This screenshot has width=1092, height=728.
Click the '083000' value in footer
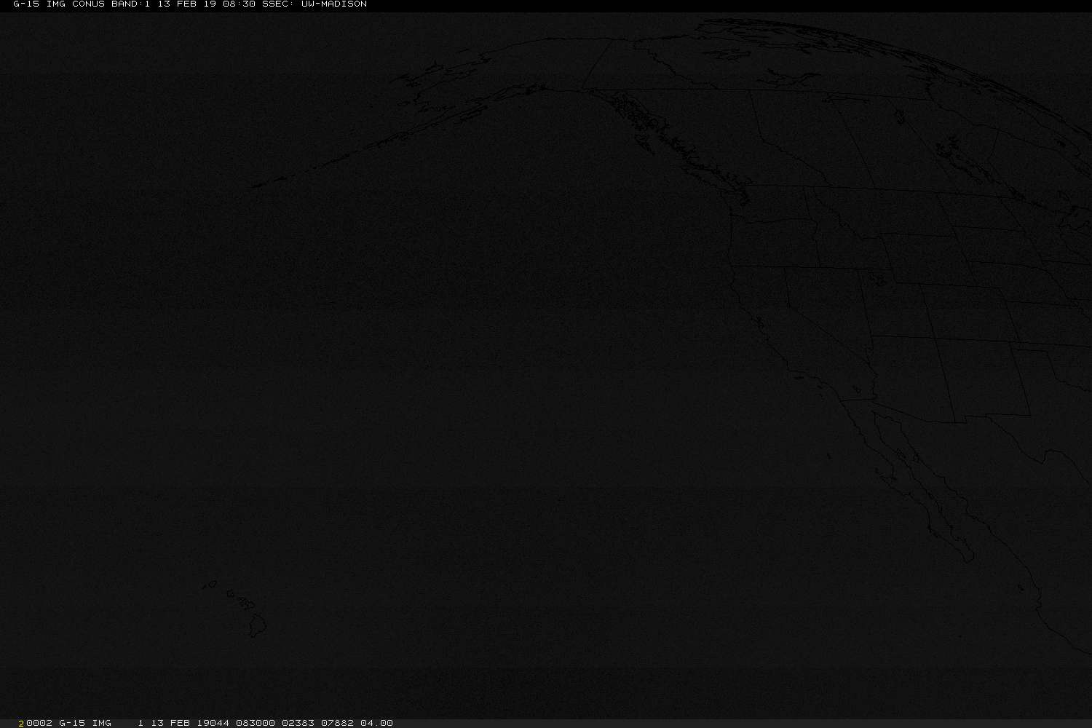pos(256,723)
